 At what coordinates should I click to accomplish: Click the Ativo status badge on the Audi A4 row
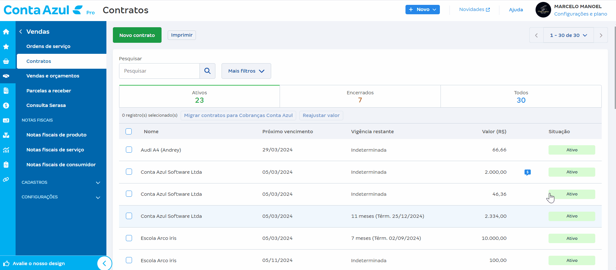(x=572, y=150)
